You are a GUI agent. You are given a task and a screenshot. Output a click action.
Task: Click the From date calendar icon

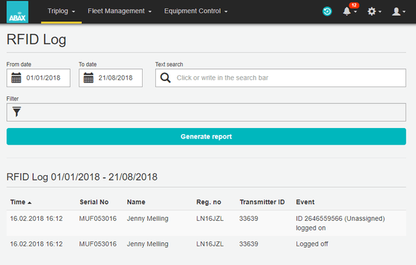click(16, 77)
